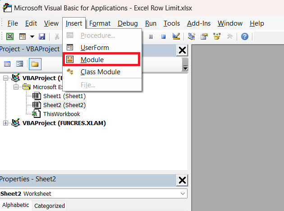Open the File menu
This screenshot has height=211, width=284.
pos(13,23)
